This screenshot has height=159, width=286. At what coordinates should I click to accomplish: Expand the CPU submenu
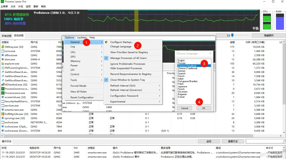point(83,52)
